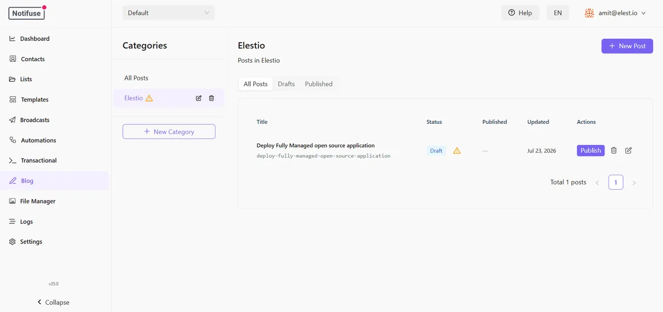This screenshot has height=312, width=663.
Task: Delete the Elestio category
Action: pyautogui.click(x=211, y=98)
